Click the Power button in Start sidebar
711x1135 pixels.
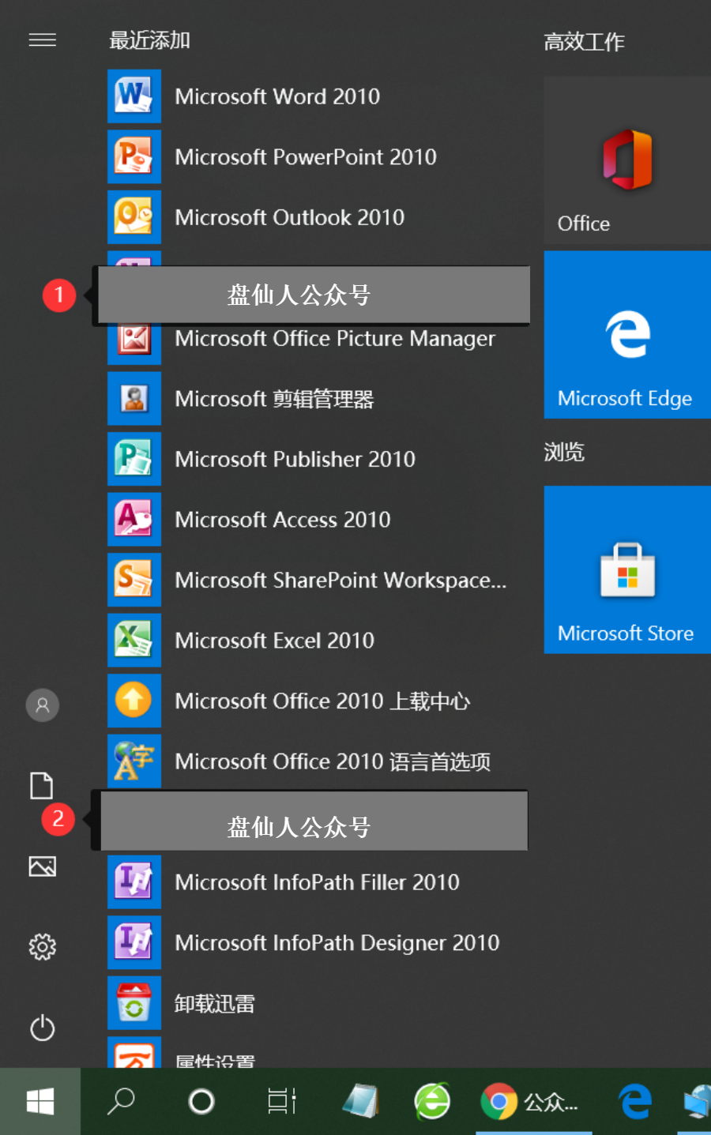point(43,1028)
